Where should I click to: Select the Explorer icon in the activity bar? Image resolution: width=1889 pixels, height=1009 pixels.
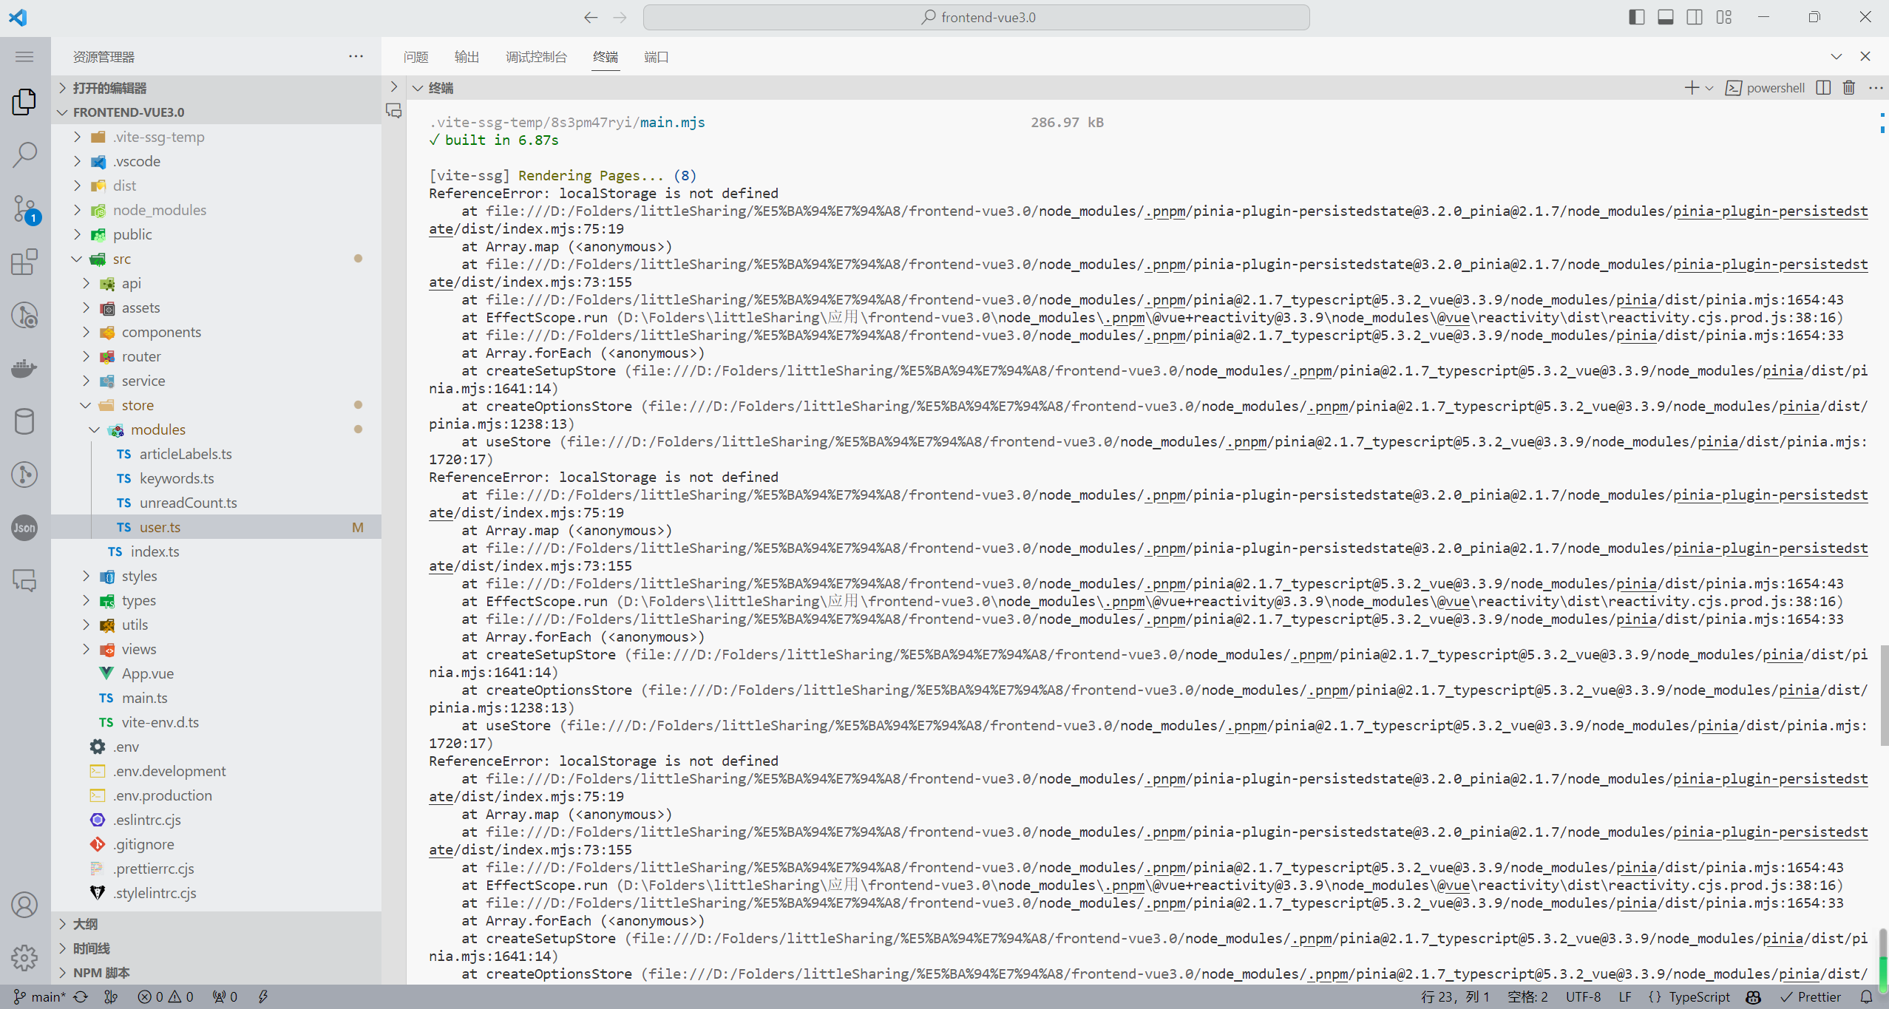[24, 102]
